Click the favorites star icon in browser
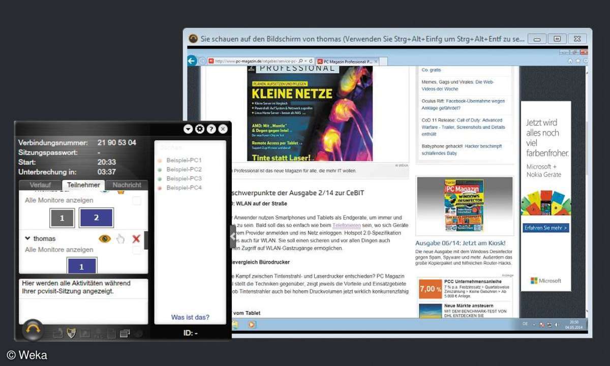 coord(577,60)
